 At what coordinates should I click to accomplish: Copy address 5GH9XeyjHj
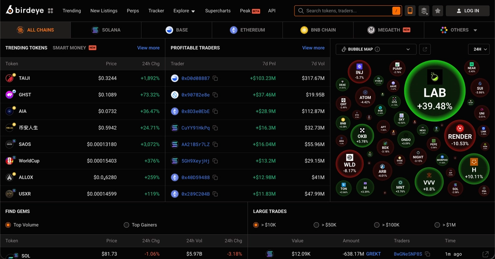215,161
